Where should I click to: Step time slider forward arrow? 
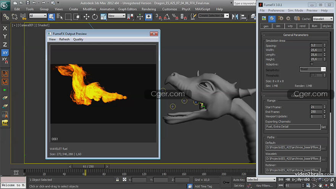point(107,166)
